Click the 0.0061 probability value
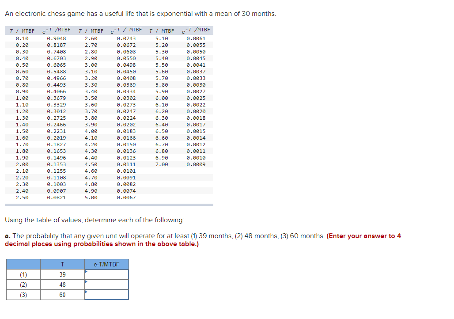454x319 pixels. click(x=196, y=38)
